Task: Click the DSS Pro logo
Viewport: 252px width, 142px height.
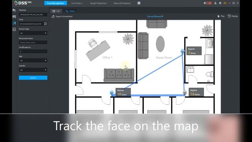Action: coord(23,3)
